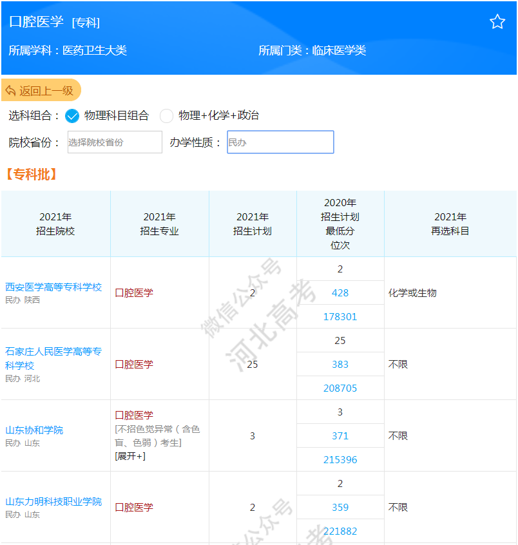This screenshot has width=518, height=545.
Task: Open the 办学性质 selector showing 民办
Action: (280, 142)
